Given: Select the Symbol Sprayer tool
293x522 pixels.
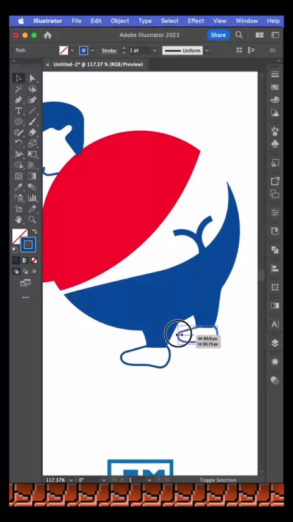Looking at the screenshot, I should click(19, 198).
